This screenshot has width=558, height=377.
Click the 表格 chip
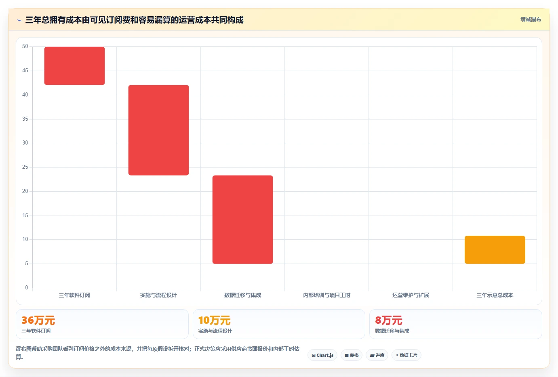coord(352,355)
